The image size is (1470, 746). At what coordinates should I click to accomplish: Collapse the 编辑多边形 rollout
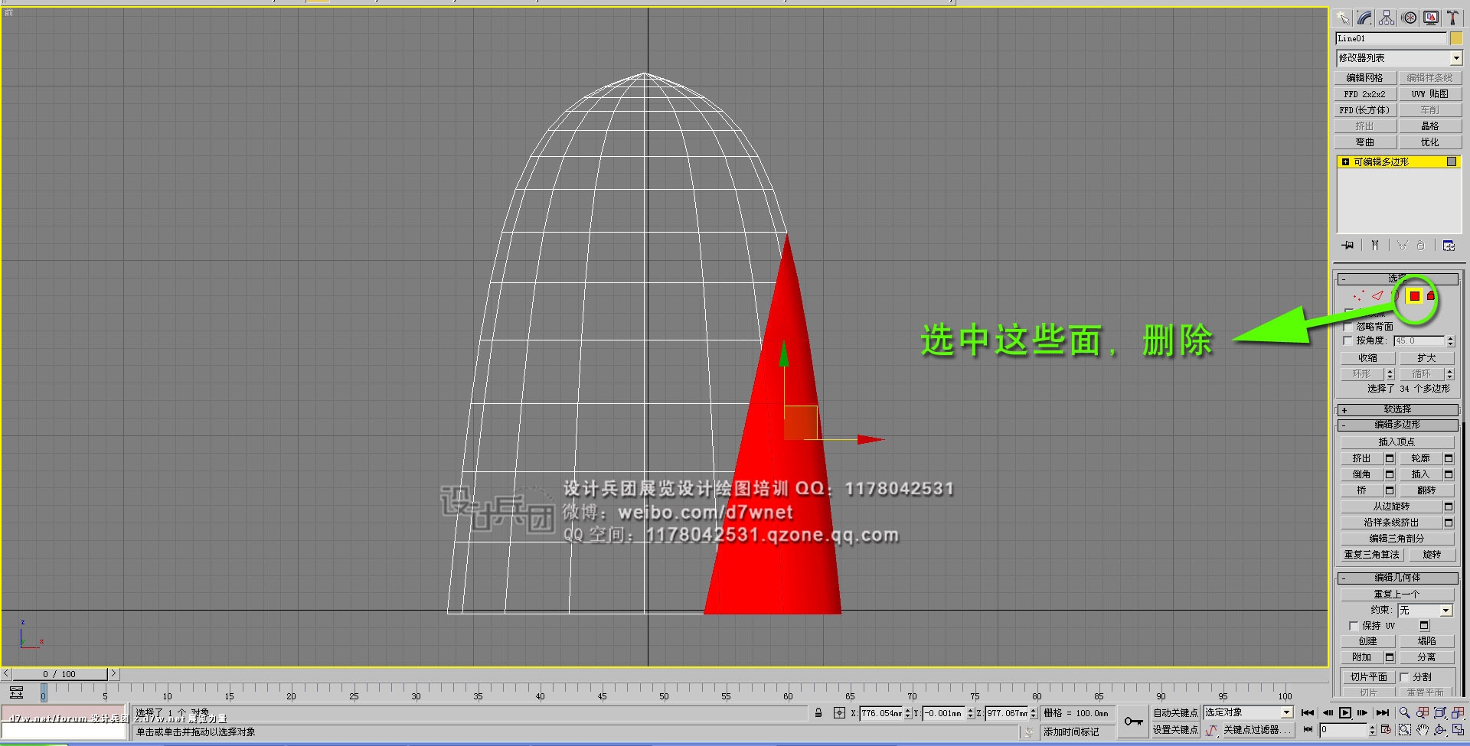(x=1397, y=425)
